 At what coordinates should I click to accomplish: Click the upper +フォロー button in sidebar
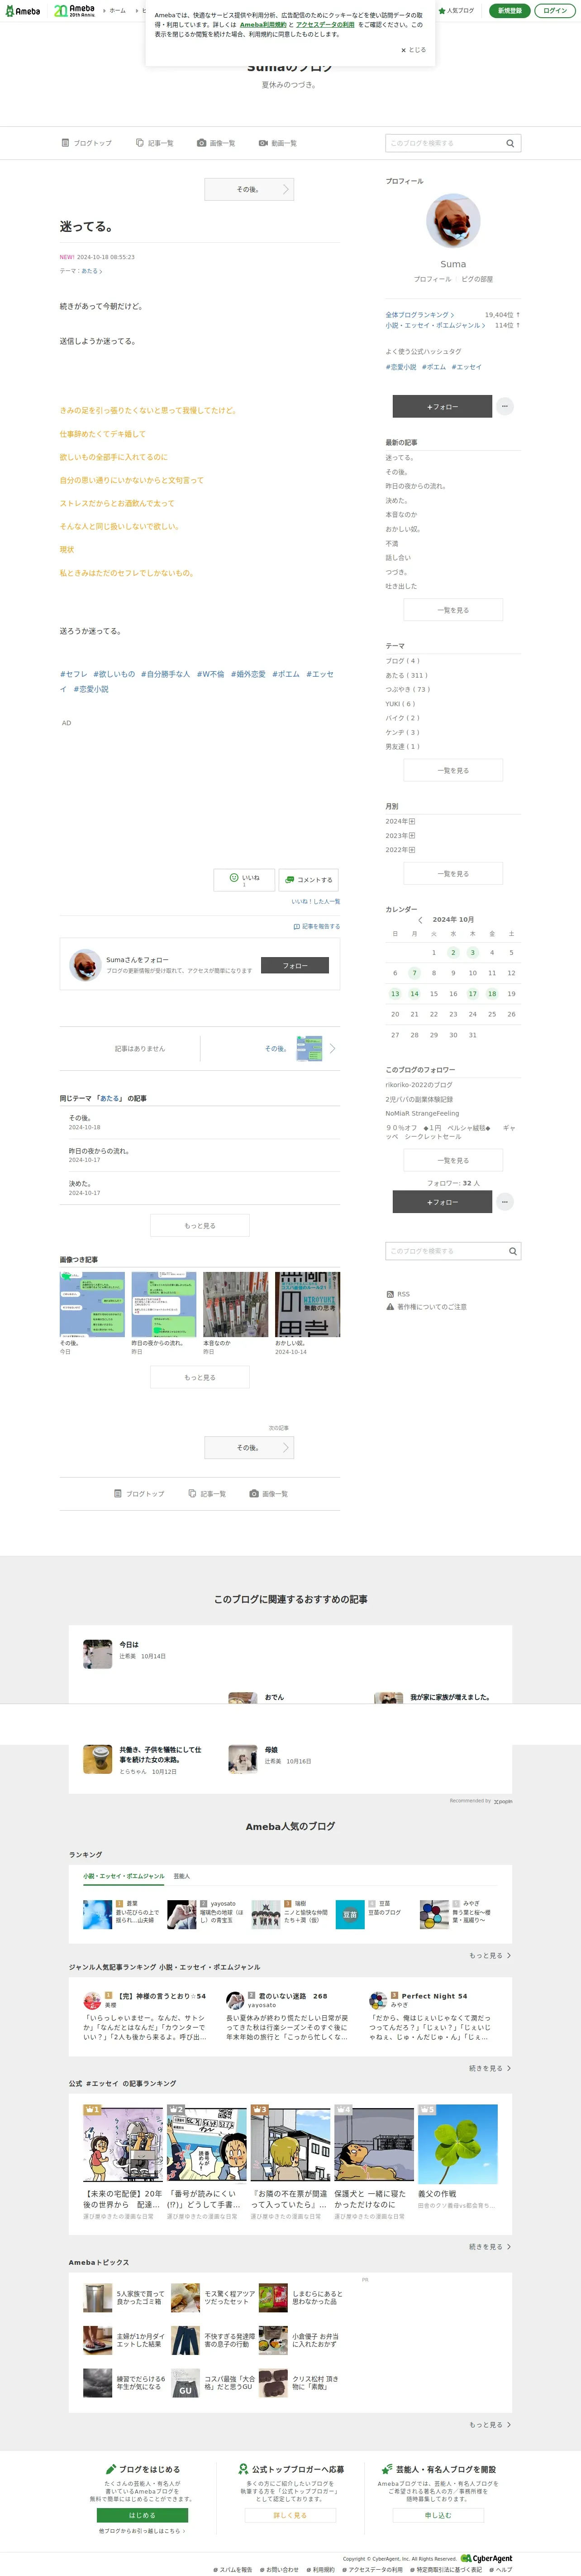tap(442, 406)
